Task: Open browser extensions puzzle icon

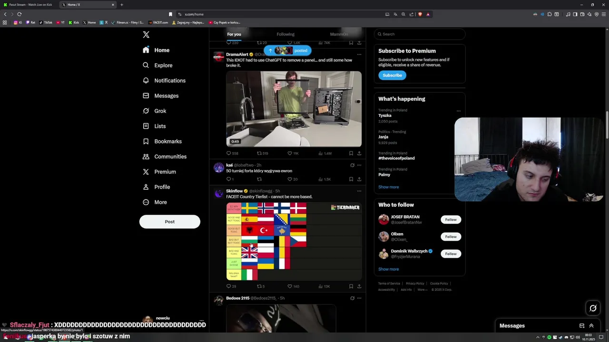Action: 550,14
